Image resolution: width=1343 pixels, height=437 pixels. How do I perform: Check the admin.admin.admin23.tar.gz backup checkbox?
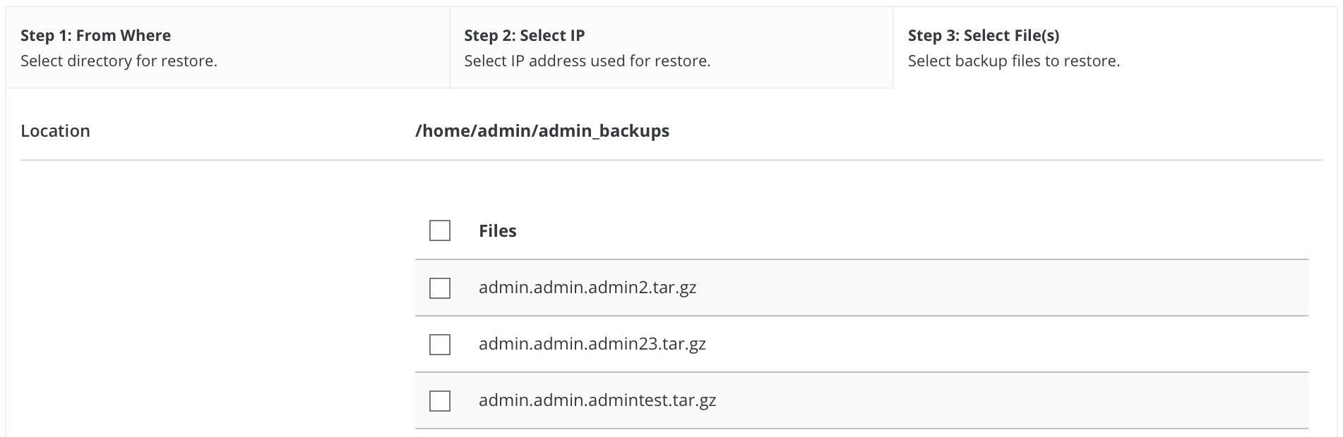coord(439,344)
